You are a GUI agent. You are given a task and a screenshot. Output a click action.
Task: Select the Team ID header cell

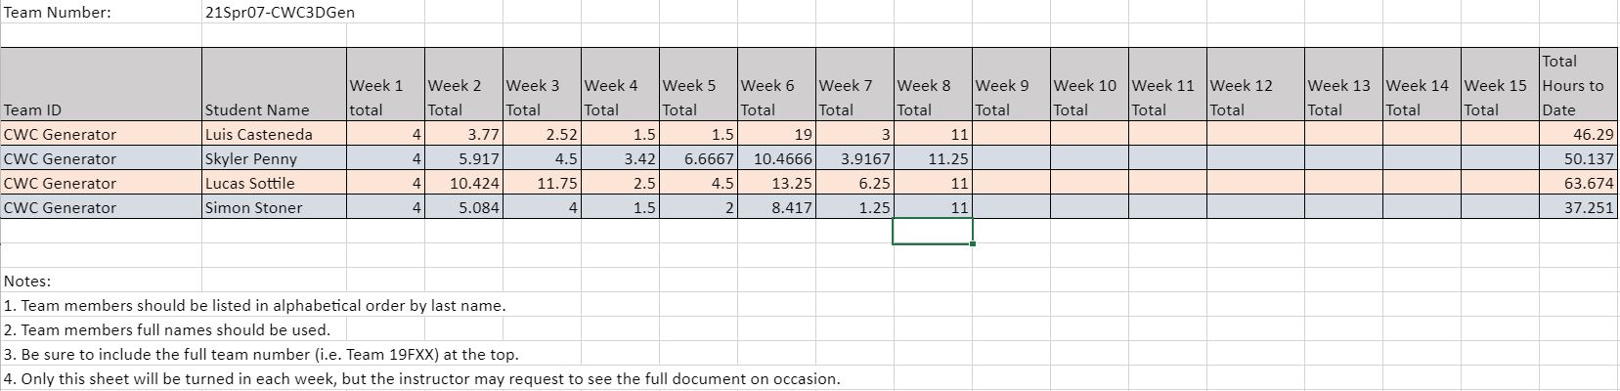pos(102,85)
